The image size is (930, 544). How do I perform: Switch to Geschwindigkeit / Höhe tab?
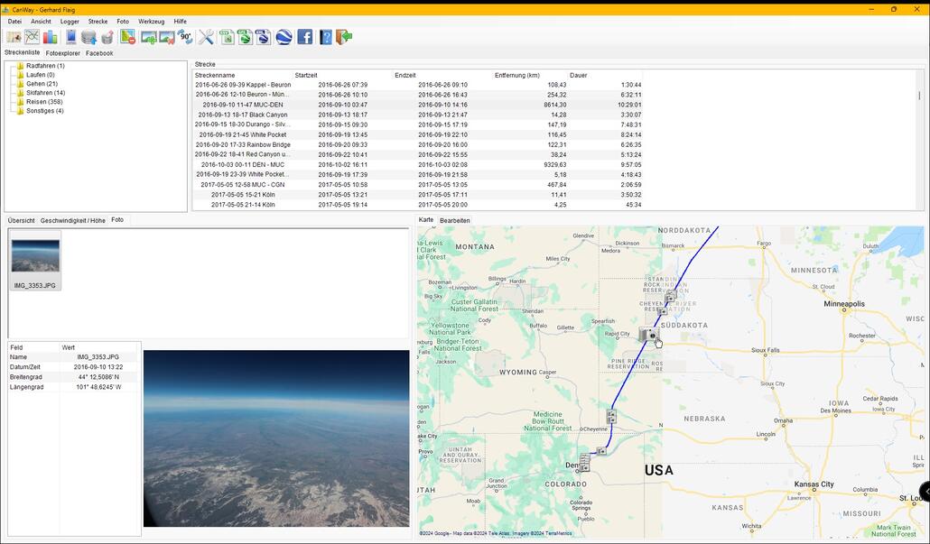coord(72,220)
